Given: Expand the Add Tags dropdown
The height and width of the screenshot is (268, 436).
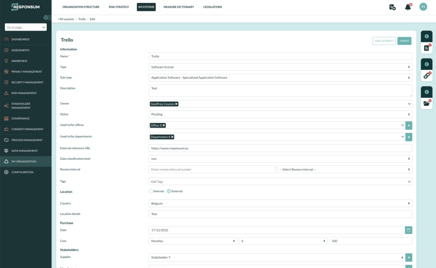Looking at the screenshot, I should tap(409, 182).
